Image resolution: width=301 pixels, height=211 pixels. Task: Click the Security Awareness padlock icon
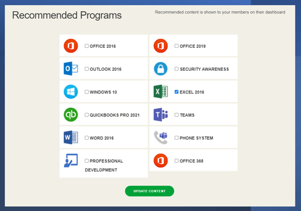click(x=161, y=68)
